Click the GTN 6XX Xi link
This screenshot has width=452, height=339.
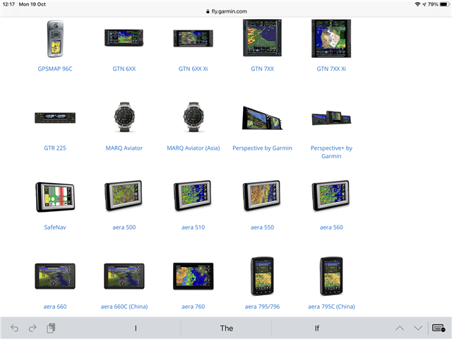pos(193,69)
